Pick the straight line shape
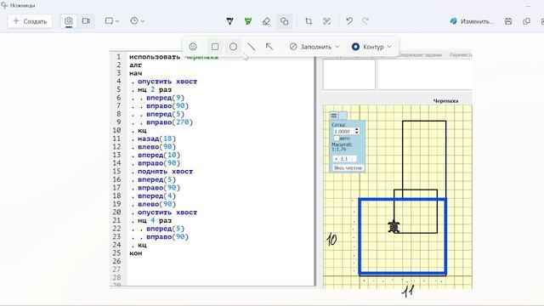The image size is (544, 306). [252, 47]
